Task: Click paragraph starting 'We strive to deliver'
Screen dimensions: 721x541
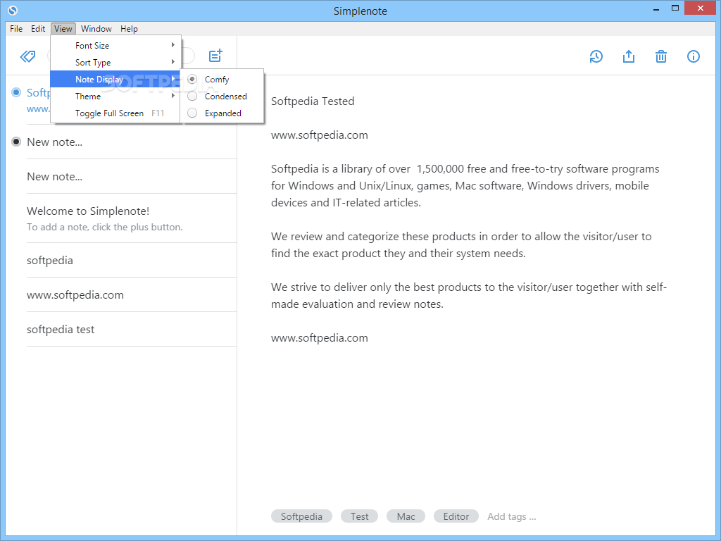Action: tap(468, 295)
